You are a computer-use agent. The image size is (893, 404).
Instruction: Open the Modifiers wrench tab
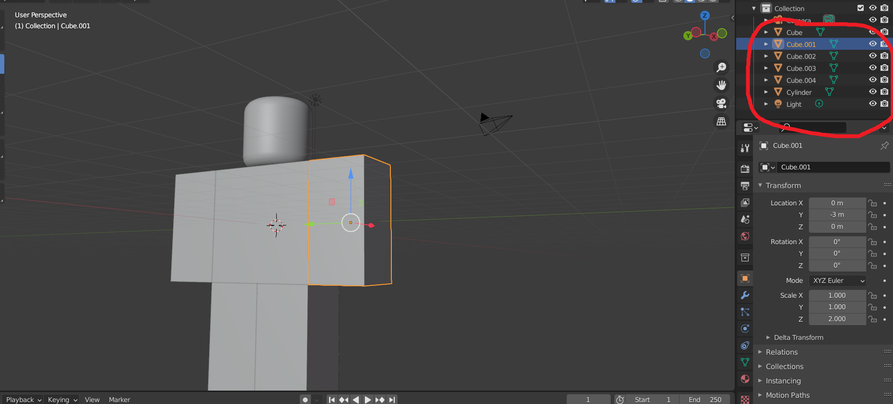745,295
